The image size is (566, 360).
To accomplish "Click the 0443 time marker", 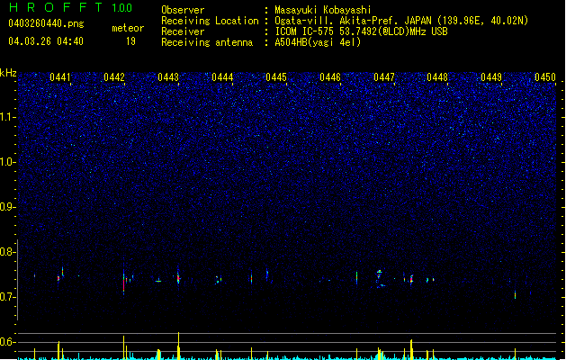I will pos(168,77).
